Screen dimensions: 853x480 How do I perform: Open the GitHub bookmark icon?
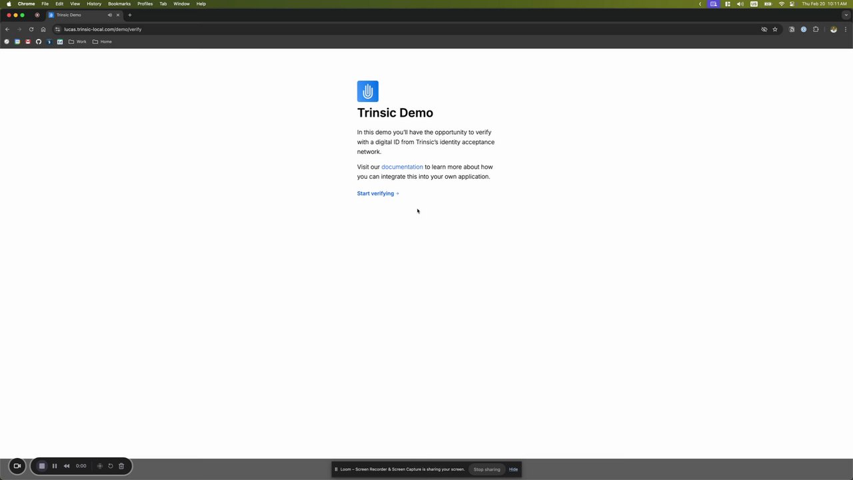[39, 41]
